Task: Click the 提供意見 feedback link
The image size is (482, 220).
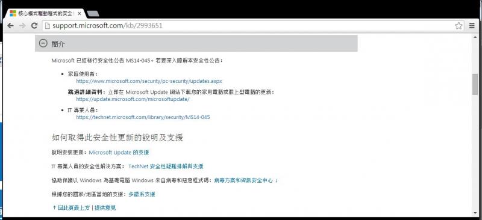Action: tap(105, 208)
